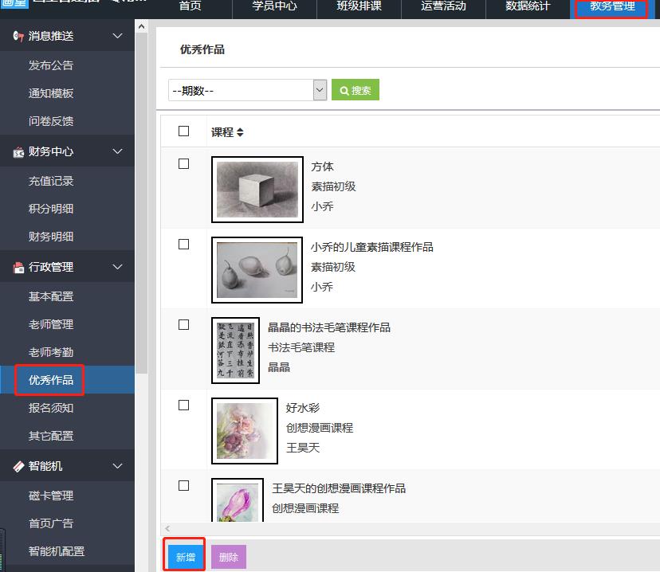Check the box beside 好水彩 entry
This screenshot has width=660, height=572.
point(184,405)
